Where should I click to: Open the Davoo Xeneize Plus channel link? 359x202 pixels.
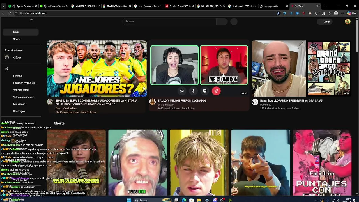[66, 109]
